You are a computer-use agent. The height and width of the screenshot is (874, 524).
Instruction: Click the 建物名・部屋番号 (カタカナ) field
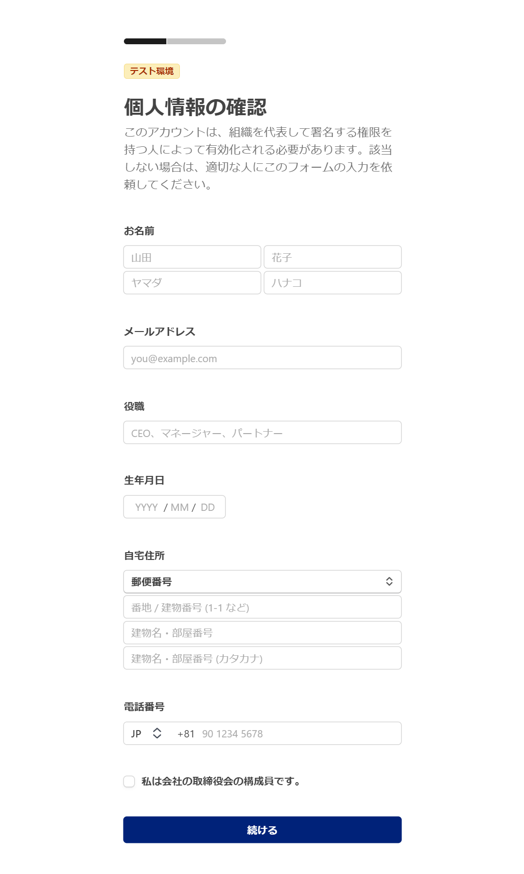pos(262,659)
